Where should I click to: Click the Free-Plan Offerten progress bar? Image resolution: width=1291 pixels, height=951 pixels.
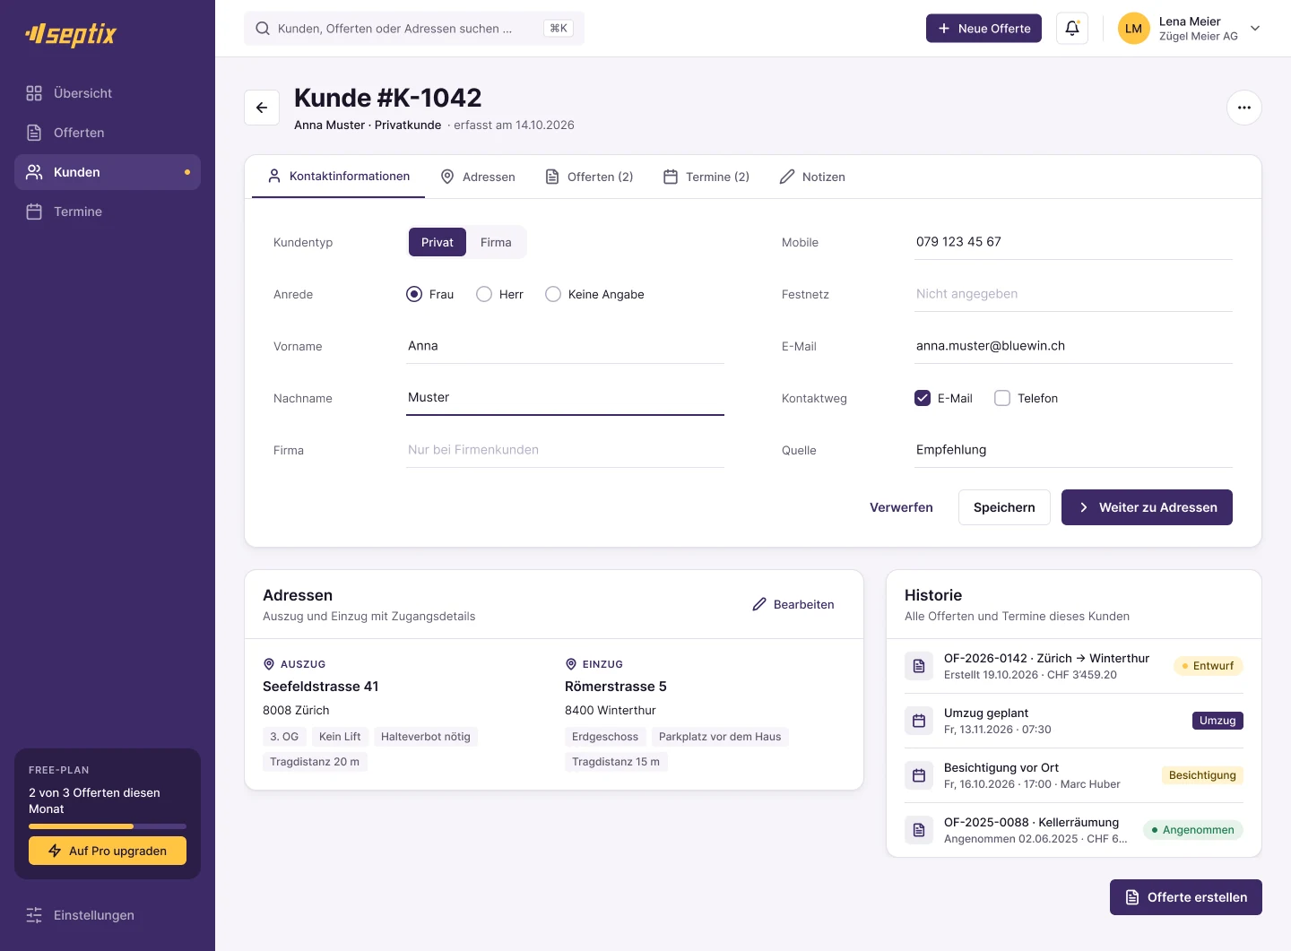click(x=108, y=826)
